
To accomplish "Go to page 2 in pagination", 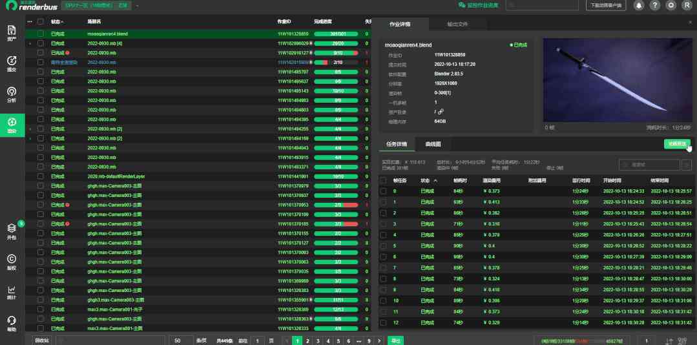I will coord(307,341).
